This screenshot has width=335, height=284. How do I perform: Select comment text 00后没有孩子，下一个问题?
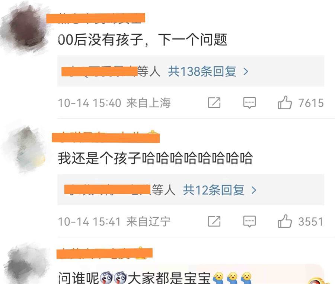point(142,40)
